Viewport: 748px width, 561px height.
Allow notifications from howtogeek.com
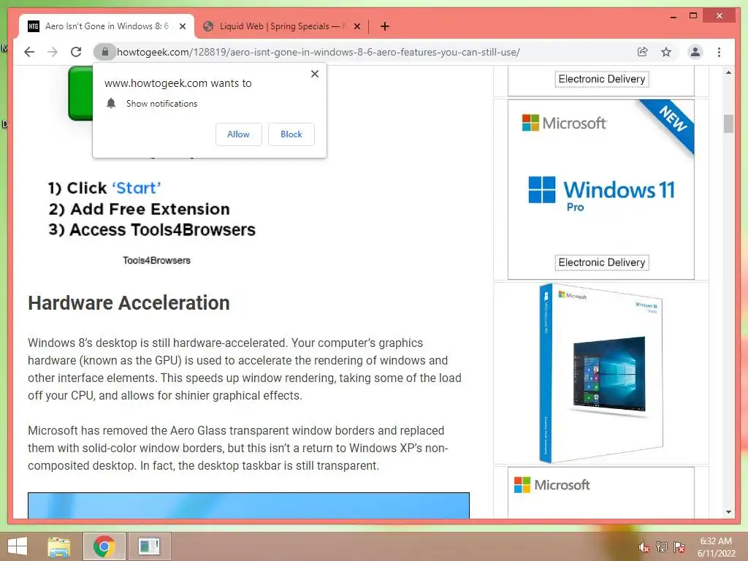tap(239, 134)
